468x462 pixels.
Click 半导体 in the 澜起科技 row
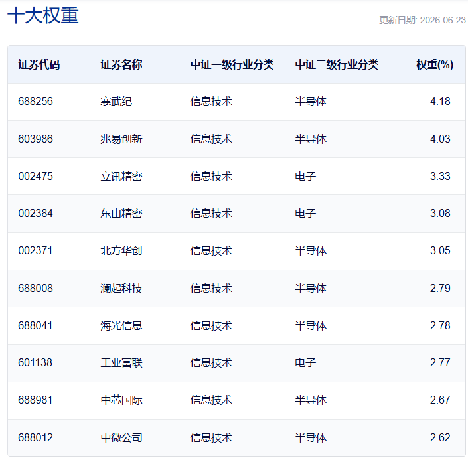click(x=311, y=288)
